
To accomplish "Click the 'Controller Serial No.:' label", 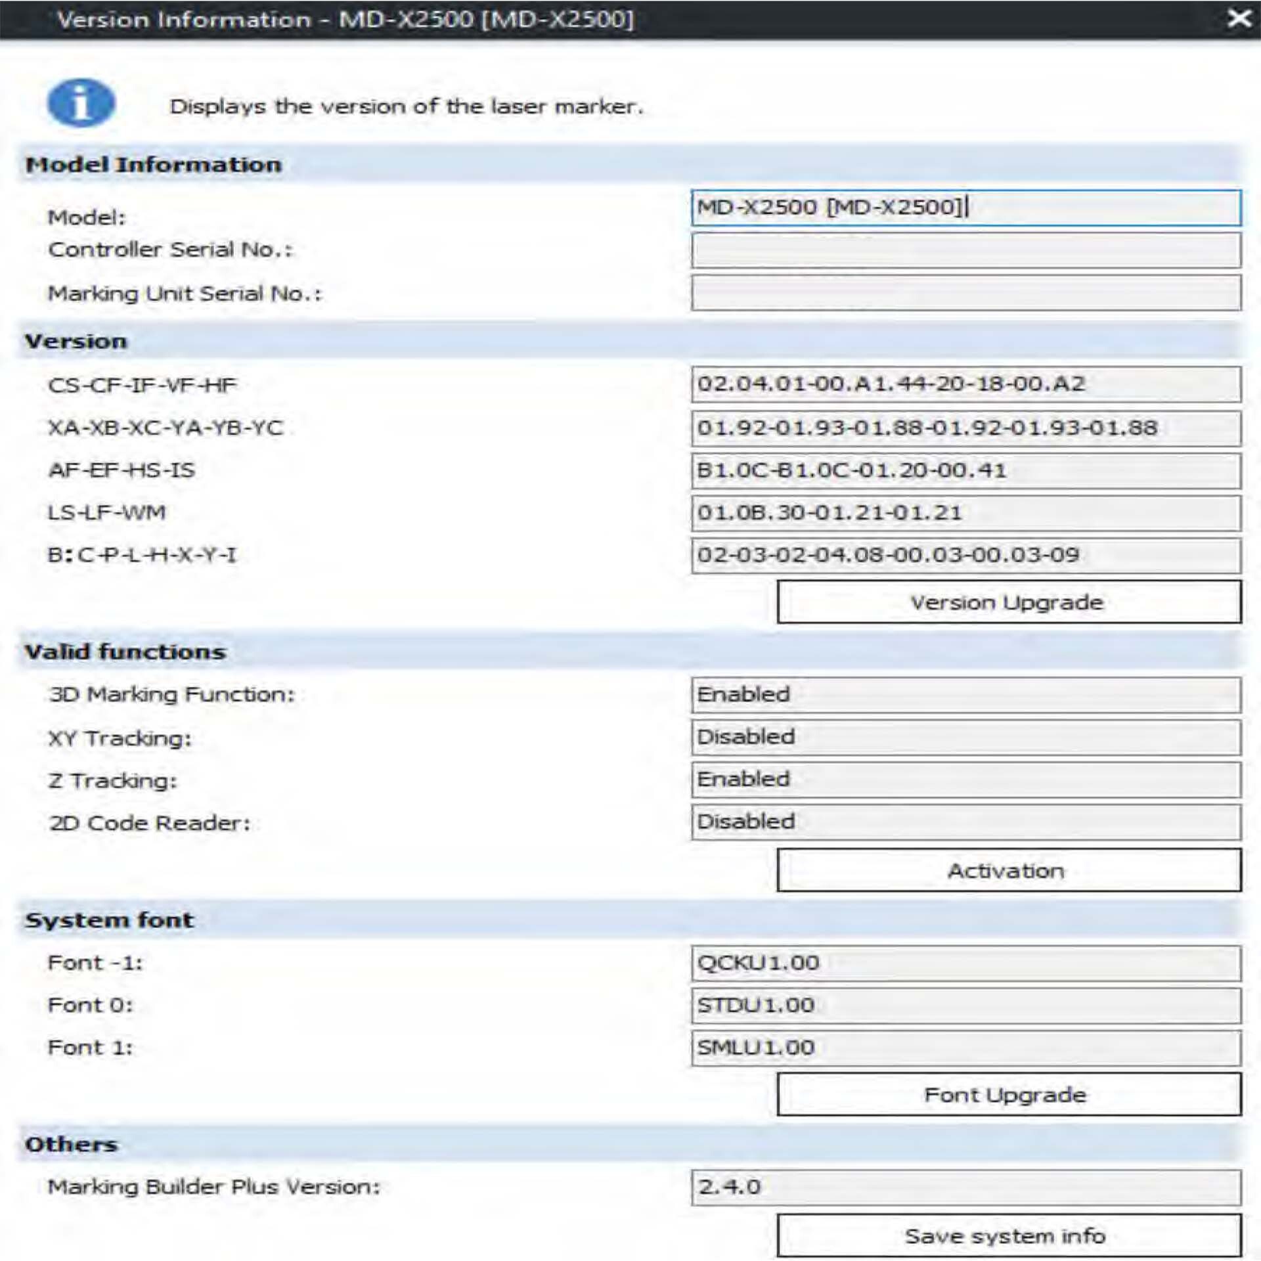I will [x=171, y=250].
